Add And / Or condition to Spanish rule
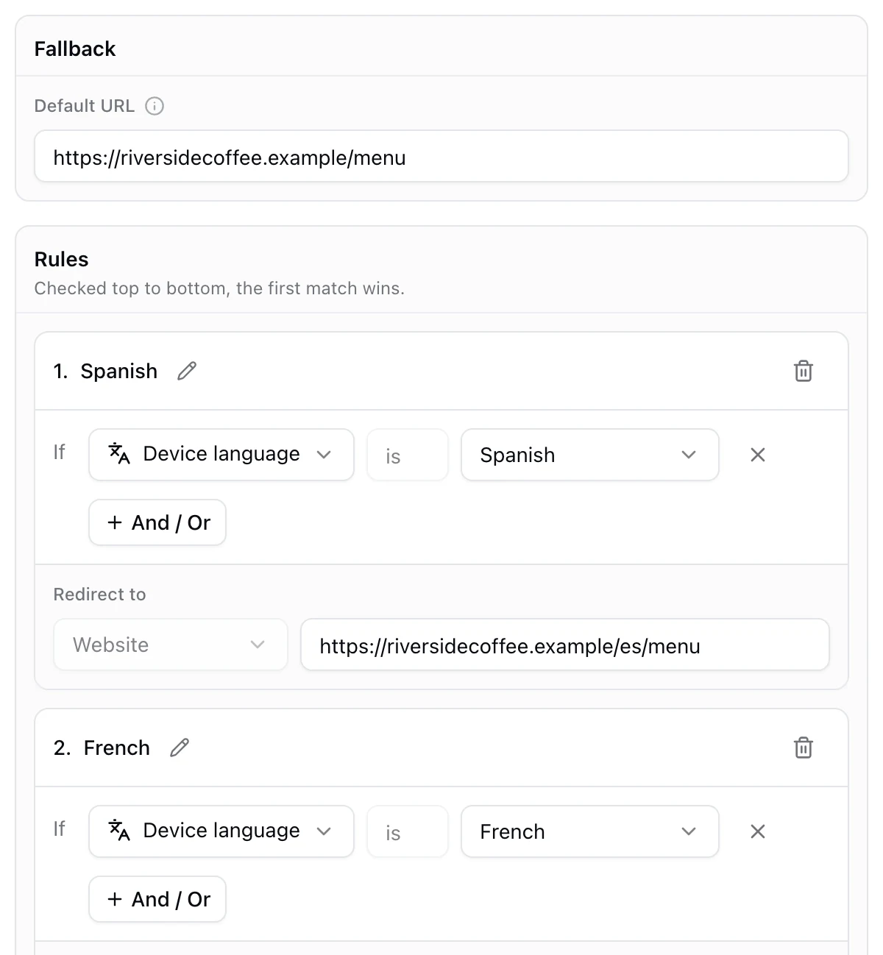 pyautogui.click(x=157, y=522)
